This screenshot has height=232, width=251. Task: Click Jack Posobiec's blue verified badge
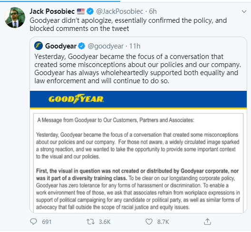(90, 11)
